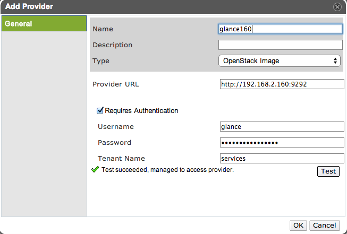347x234 pixels.
Task: Open the Type dropdown showing OpenStack Image
Action: (x=280, y=61)
